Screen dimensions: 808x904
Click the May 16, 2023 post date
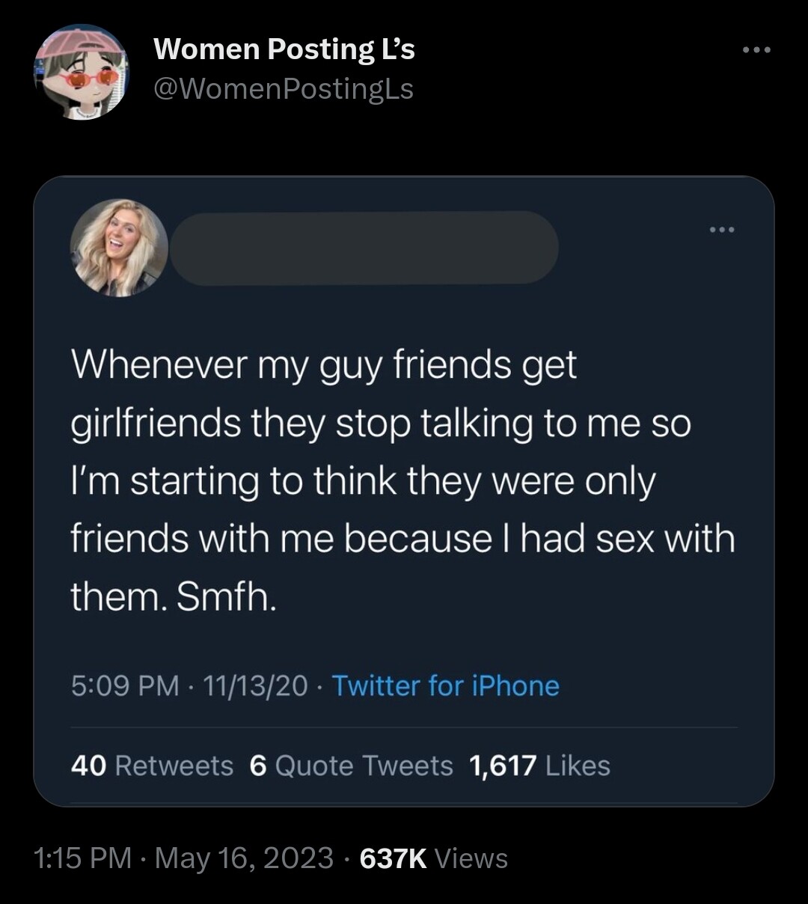tap(244, 858)
